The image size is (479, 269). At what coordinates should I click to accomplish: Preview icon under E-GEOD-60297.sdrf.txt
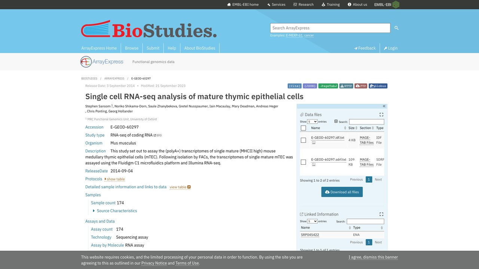pos(314,164)
